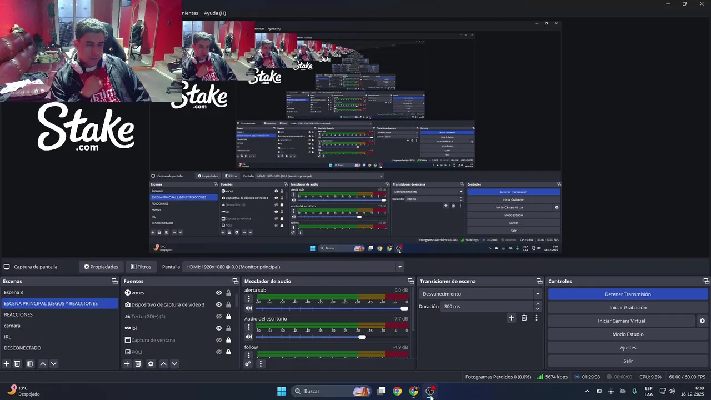
Task: Hide Dispositivo de captura de video 3
Action: (219, 304)
